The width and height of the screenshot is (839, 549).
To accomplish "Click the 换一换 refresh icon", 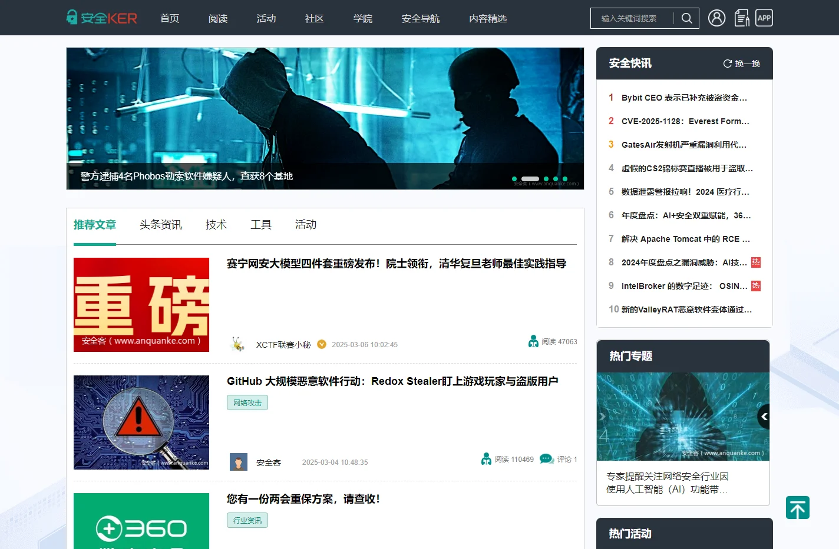I will [728, 64].
